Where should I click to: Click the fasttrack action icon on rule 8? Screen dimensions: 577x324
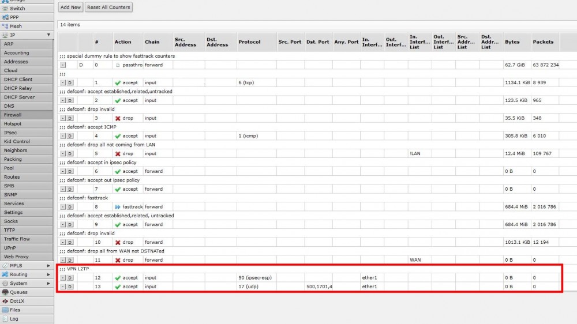(x=118, y=207)
